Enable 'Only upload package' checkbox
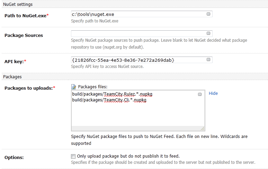268x169 pixels. click(73, 156)
